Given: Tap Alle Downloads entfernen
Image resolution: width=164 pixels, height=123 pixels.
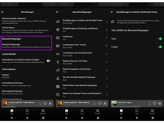Looking at the screenshot, I should (x=26, y=21).
